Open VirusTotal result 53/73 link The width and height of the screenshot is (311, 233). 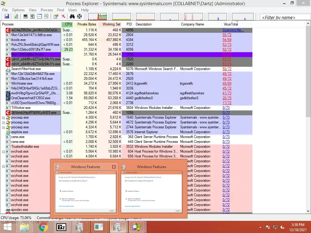click(227, 45)
